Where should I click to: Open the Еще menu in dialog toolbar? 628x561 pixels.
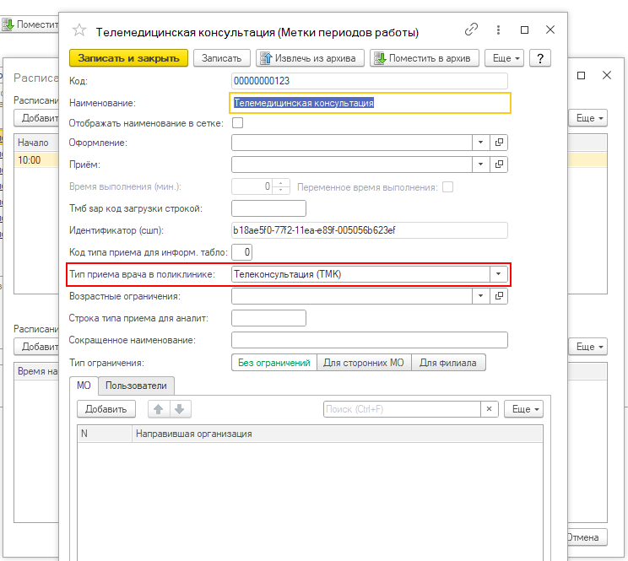point(504,58)
